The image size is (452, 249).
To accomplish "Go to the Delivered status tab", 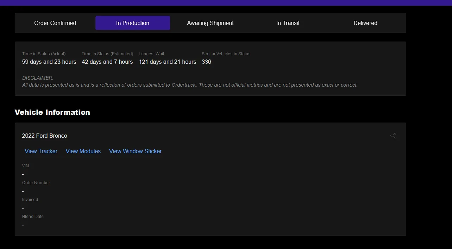I will (365, 23).
